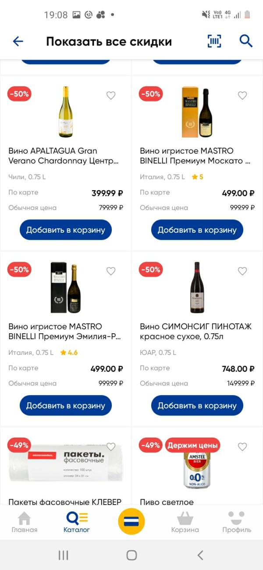The width and height of the screenshot is (263, 570).
Task: Add APALTAGUA Chardonnay to cart
Action: 66,230
